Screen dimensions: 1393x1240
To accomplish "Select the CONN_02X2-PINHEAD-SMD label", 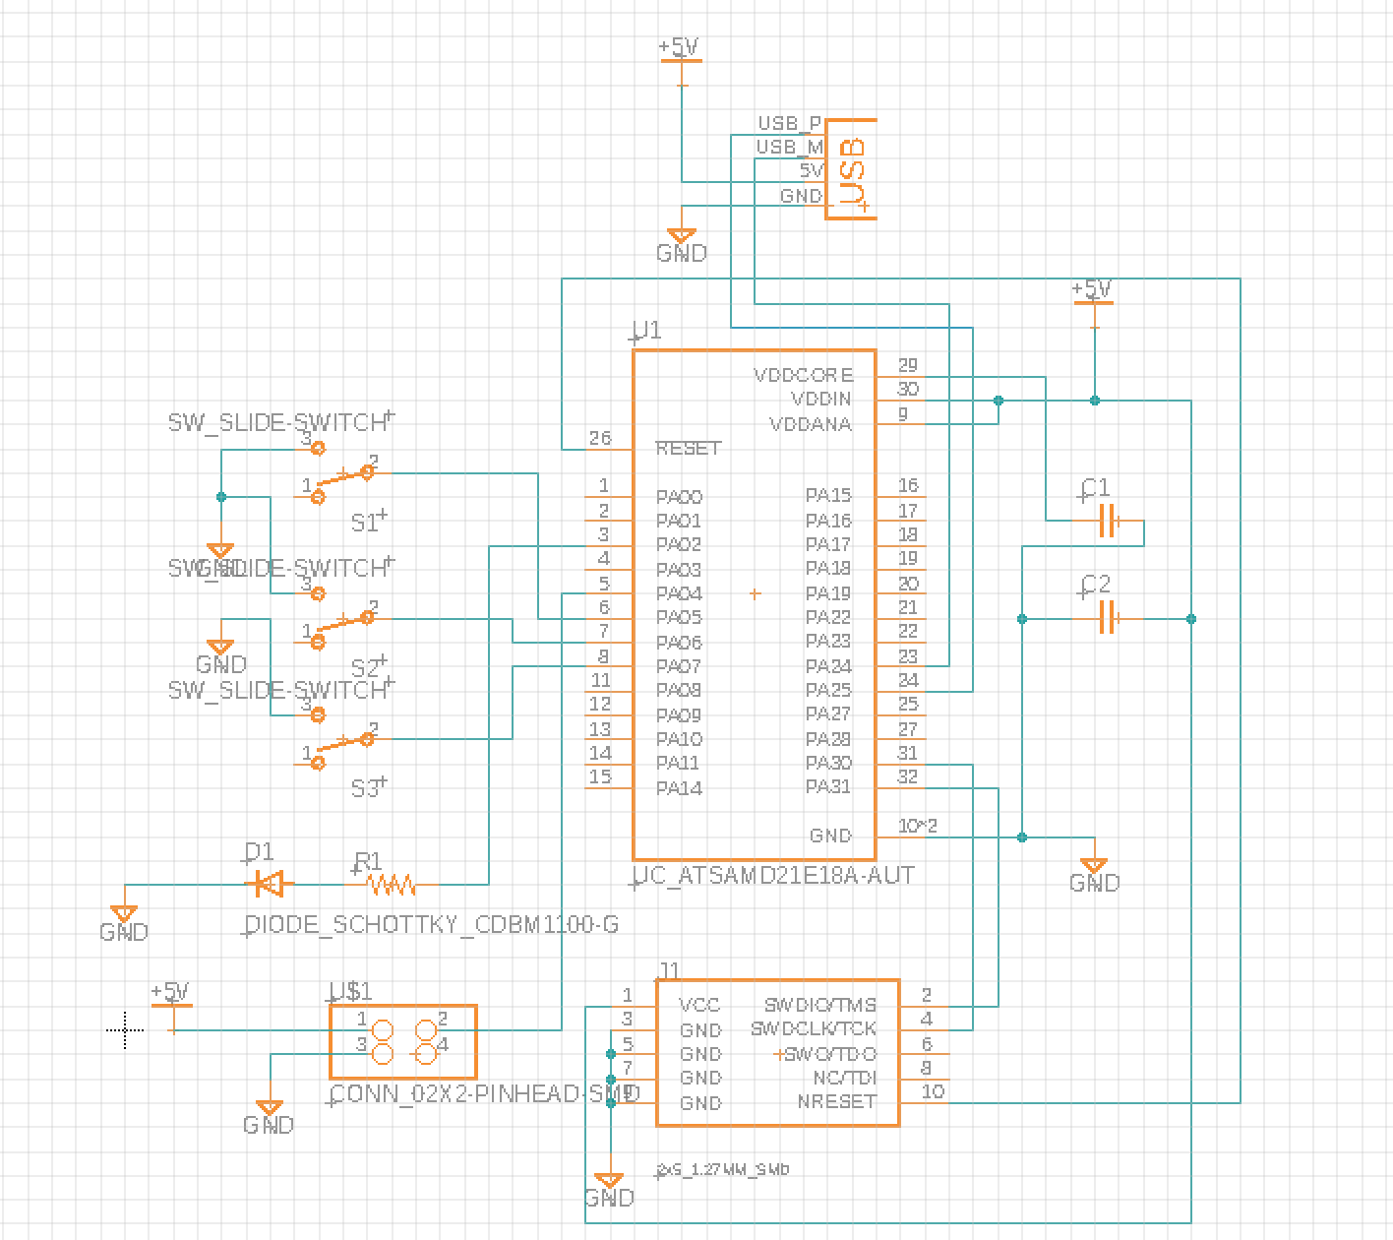I will (x=485, y=1093).
